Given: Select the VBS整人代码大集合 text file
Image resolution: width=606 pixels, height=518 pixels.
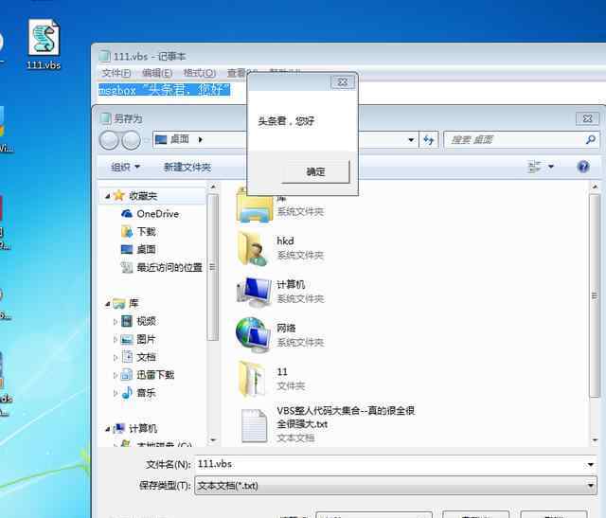Looking at the screenshot, I should [x=253, y=424].
